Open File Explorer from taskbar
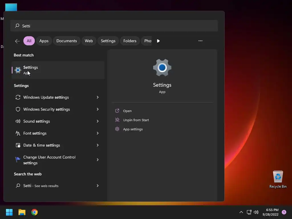 (x=22, y=212)
